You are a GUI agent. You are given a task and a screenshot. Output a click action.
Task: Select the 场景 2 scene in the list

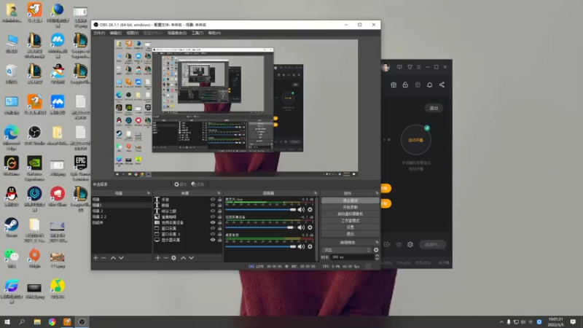click(121, 211)
